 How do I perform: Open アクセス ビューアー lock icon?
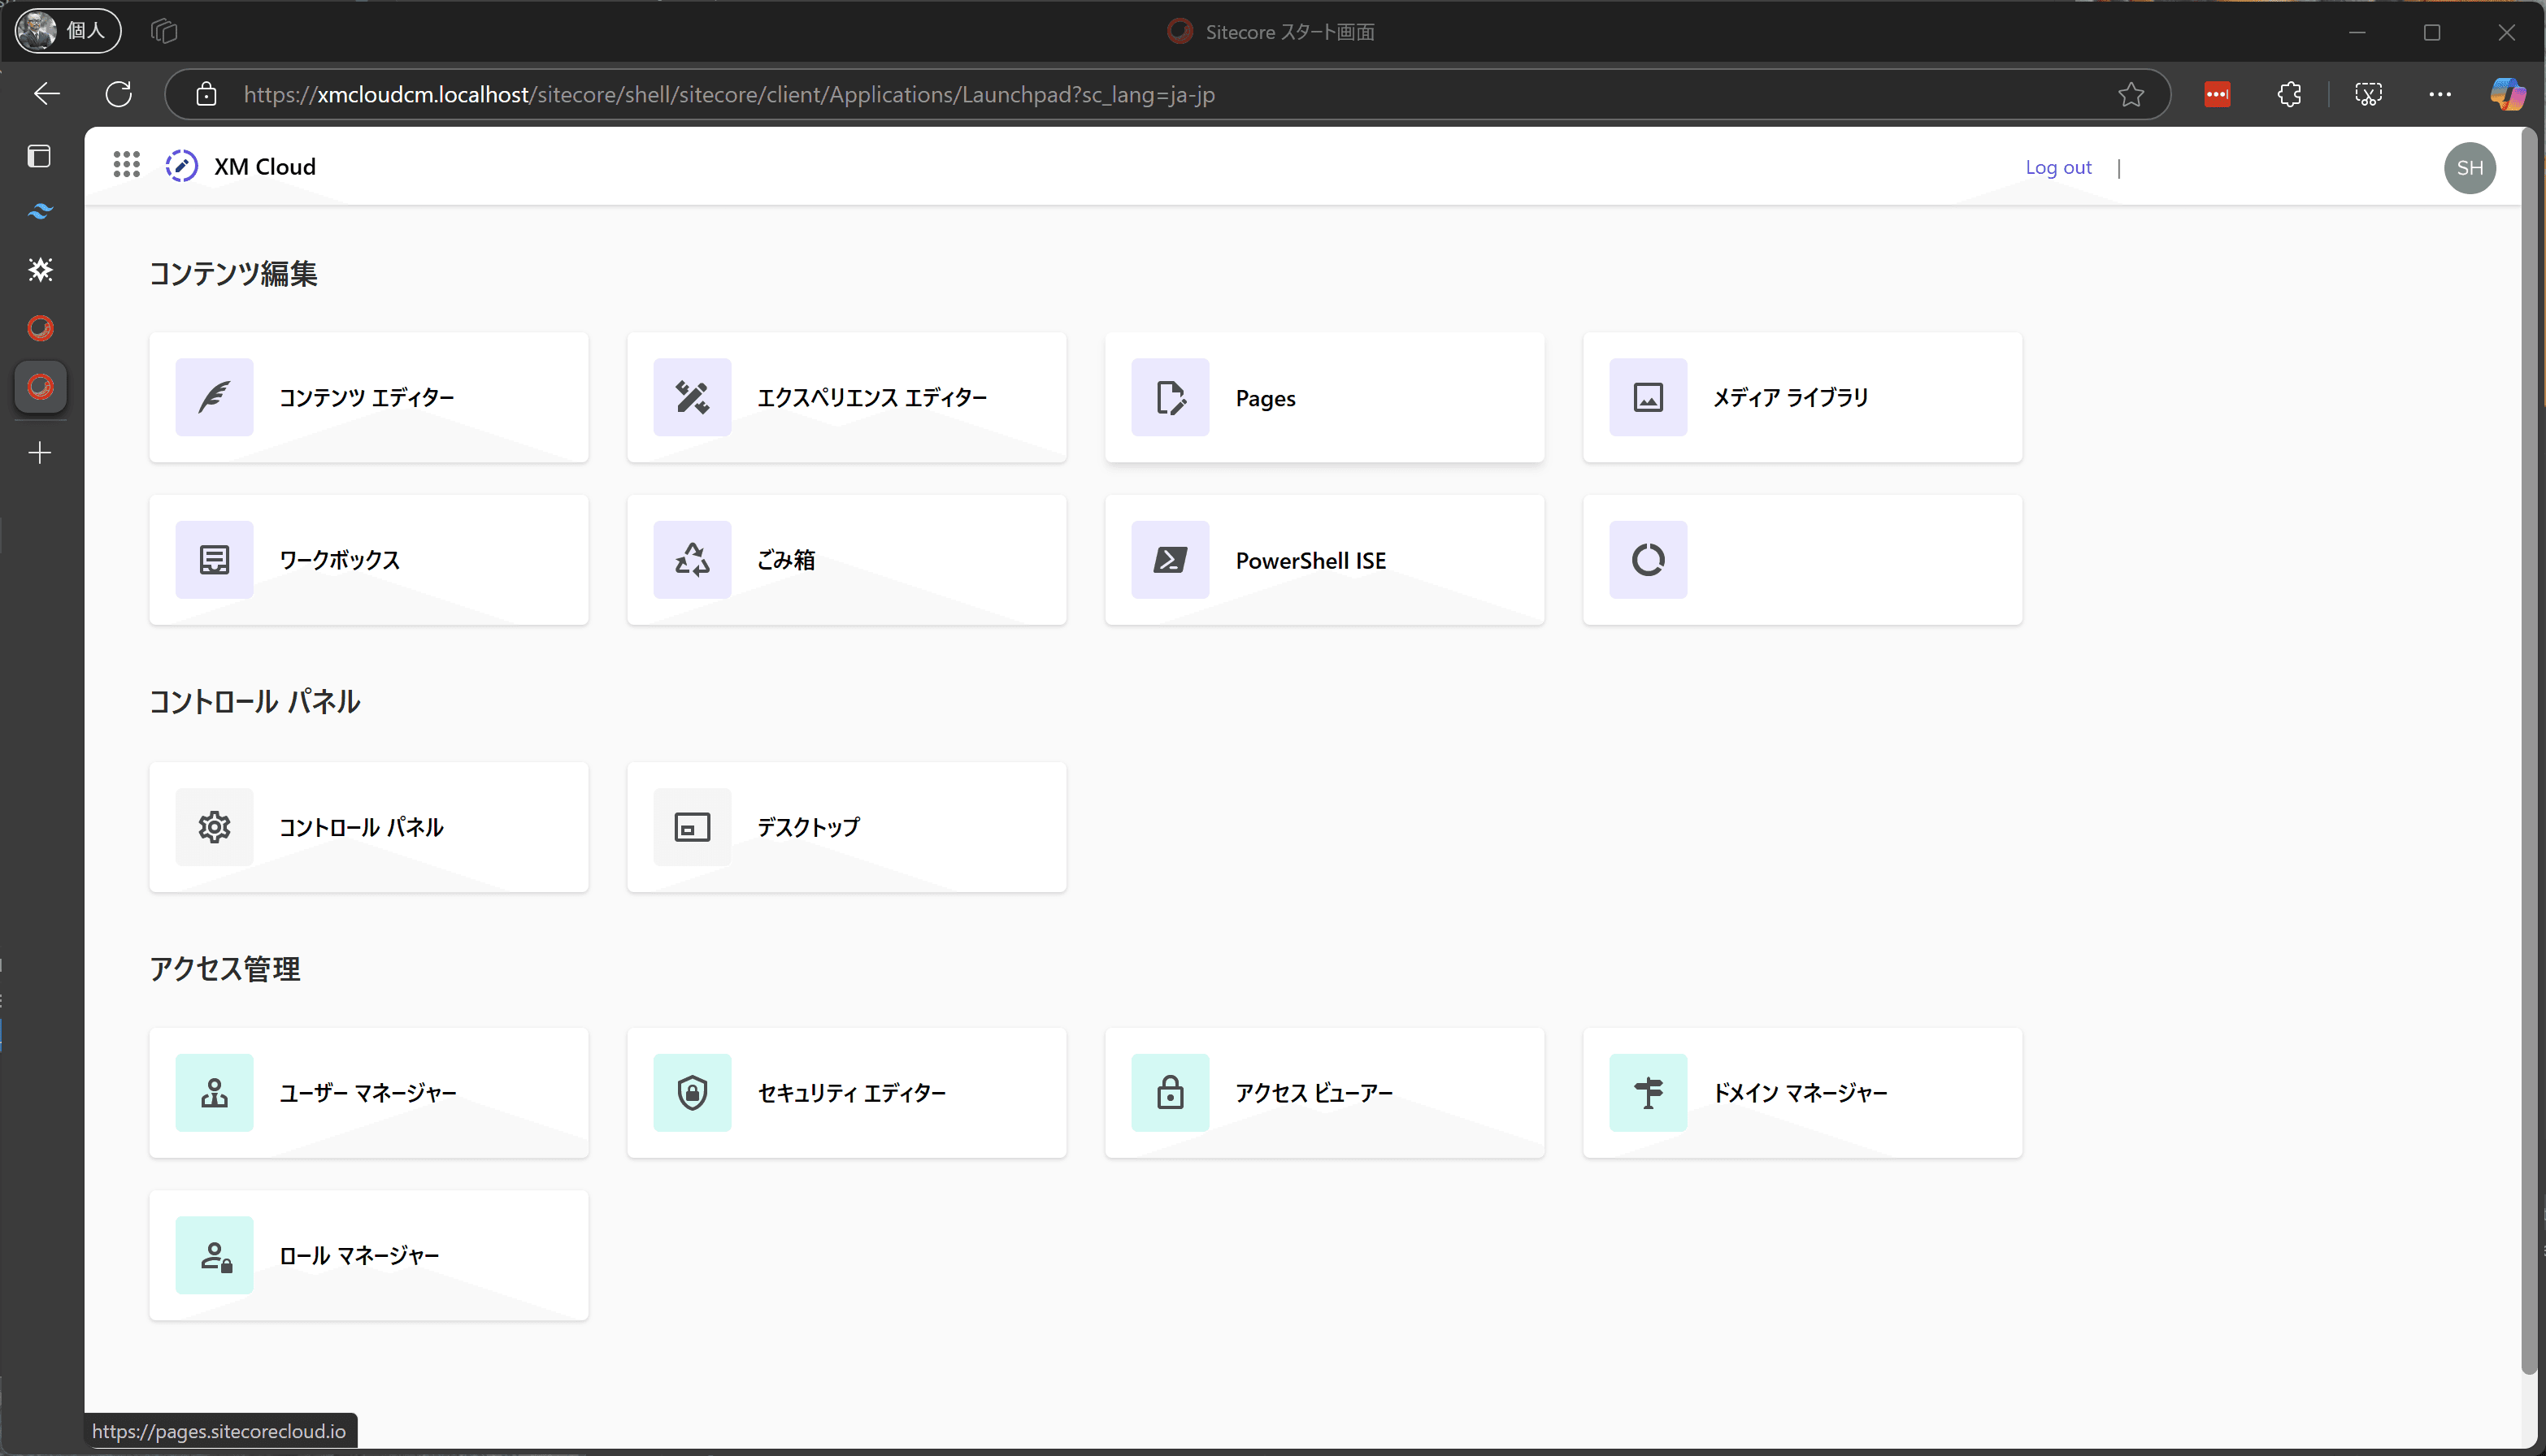click(x=1170, y=1093)
